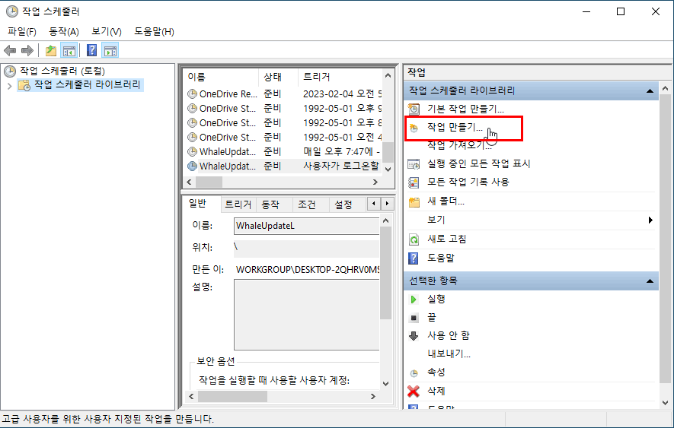Click the 상태 column header
Image resolution: width=674 pixels, height=428 pixels.
(x=278, y=77)
